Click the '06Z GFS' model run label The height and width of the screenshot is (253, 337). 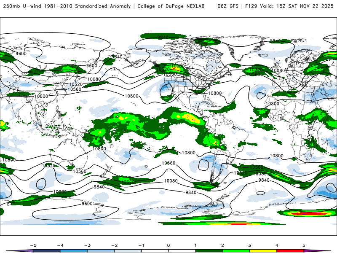pos(228,6)
